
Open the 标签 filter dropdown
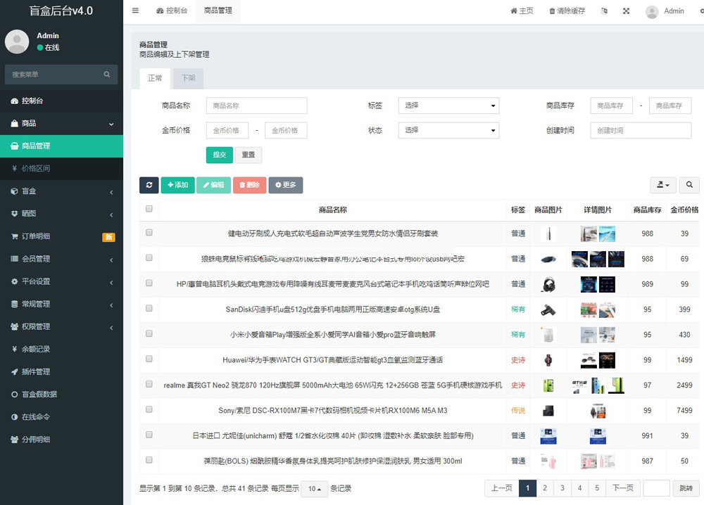pyautogui.click(x=448, y=106)
